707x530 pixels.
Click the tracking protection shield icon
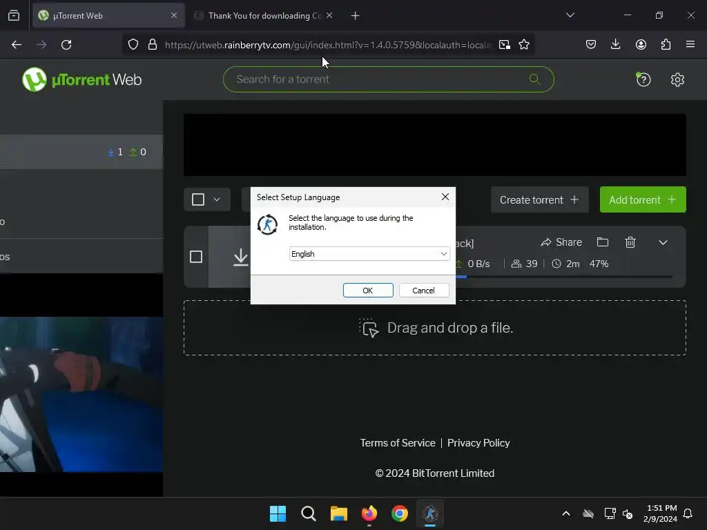133,45
